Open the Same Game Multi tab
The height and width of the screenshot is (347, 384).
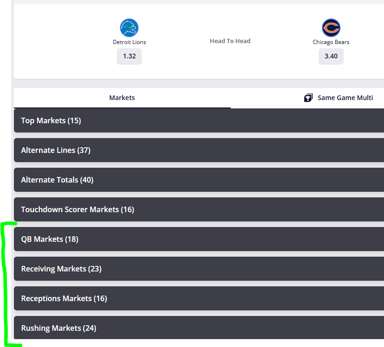tap(345, 98)
